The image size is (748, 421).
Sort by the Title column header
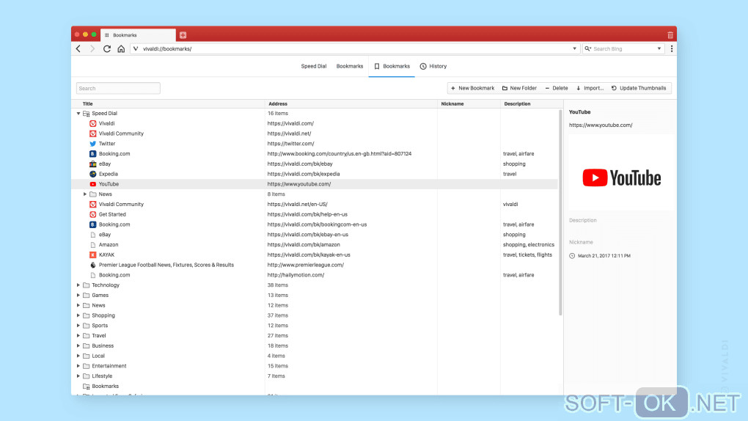88,103
